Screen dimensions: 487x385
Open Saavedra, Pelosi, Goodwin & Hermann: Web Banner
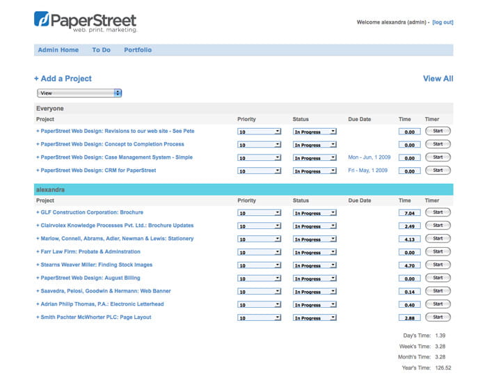pyautogui.click(x=104, y=291)
